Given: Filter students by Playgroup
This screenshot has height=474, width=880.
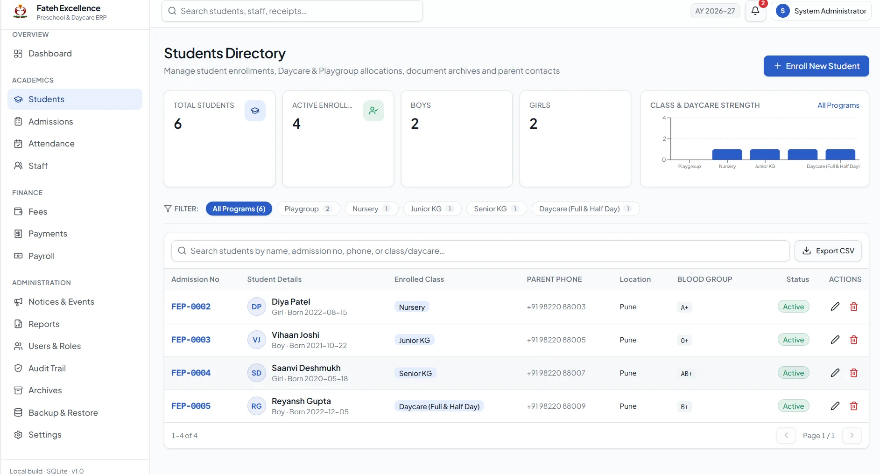Looking at the screenshot, I should (x=309, y=209).
